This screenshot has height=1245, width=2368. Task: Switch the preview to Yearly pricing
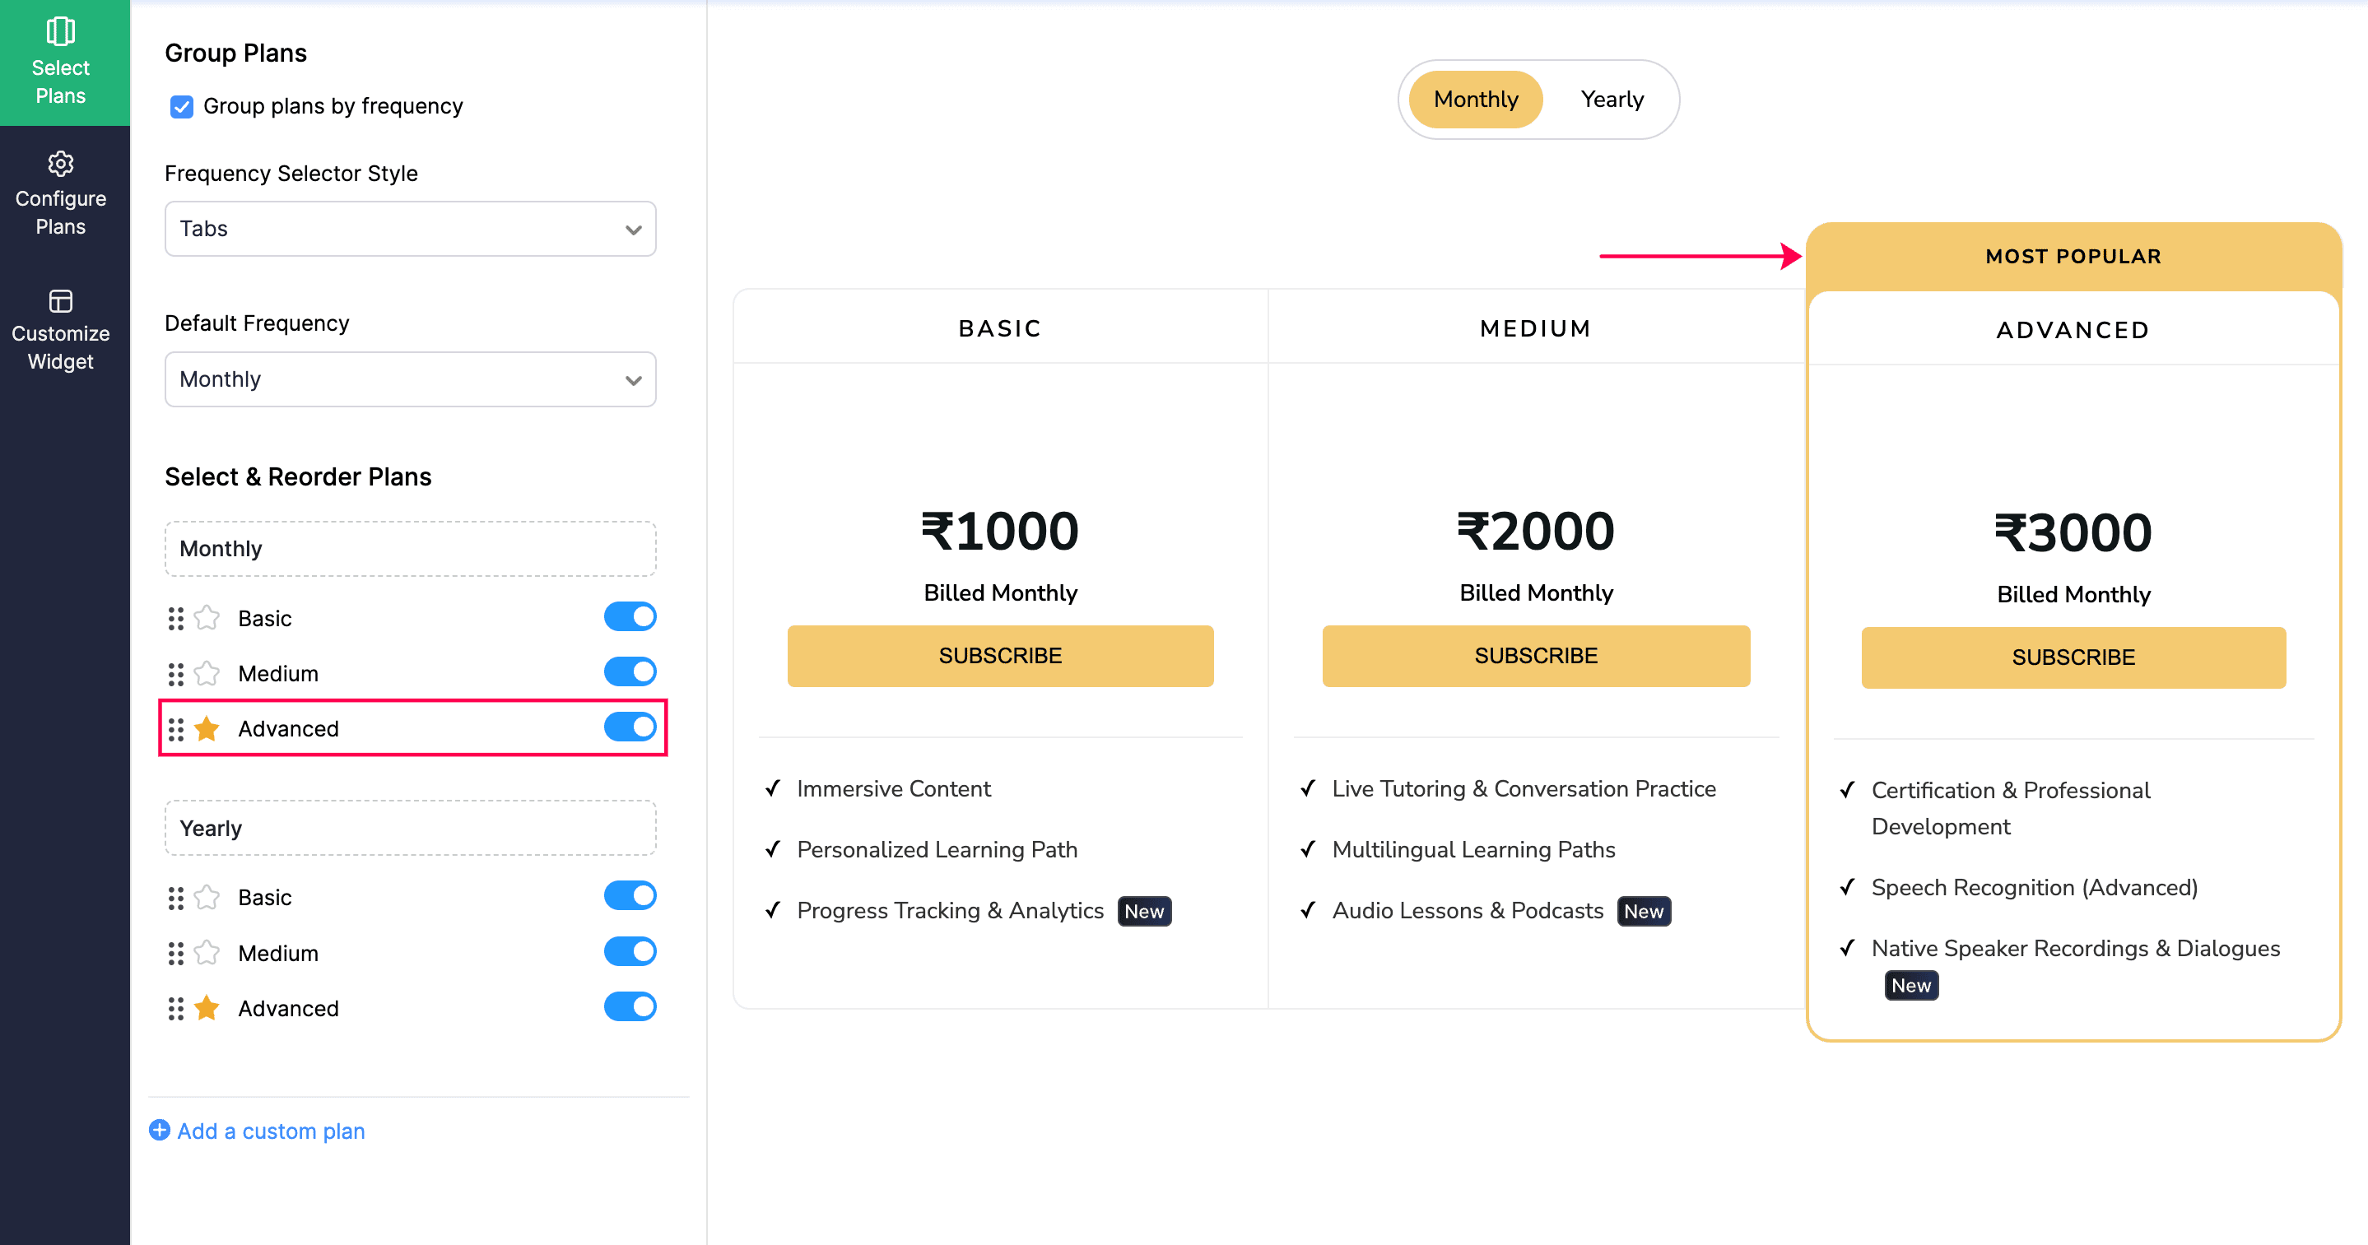(x=1612, y=100)
